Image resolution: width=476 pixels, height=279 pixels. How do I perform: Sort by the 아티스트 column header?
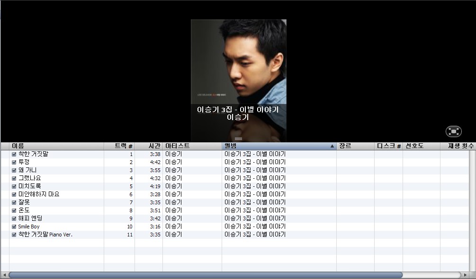(x=192, y=146)
